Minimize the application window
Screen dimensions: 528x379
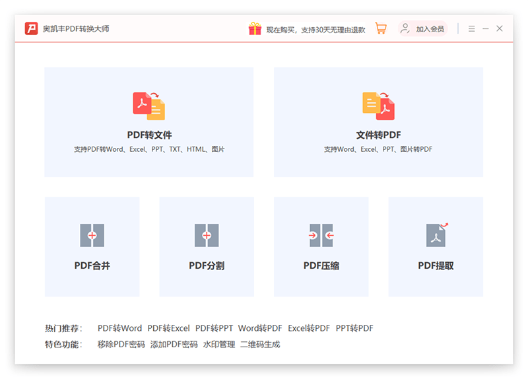485,28
